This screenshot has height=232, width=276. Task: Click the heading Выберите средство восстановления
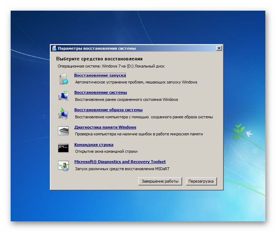tap(99, 59)
